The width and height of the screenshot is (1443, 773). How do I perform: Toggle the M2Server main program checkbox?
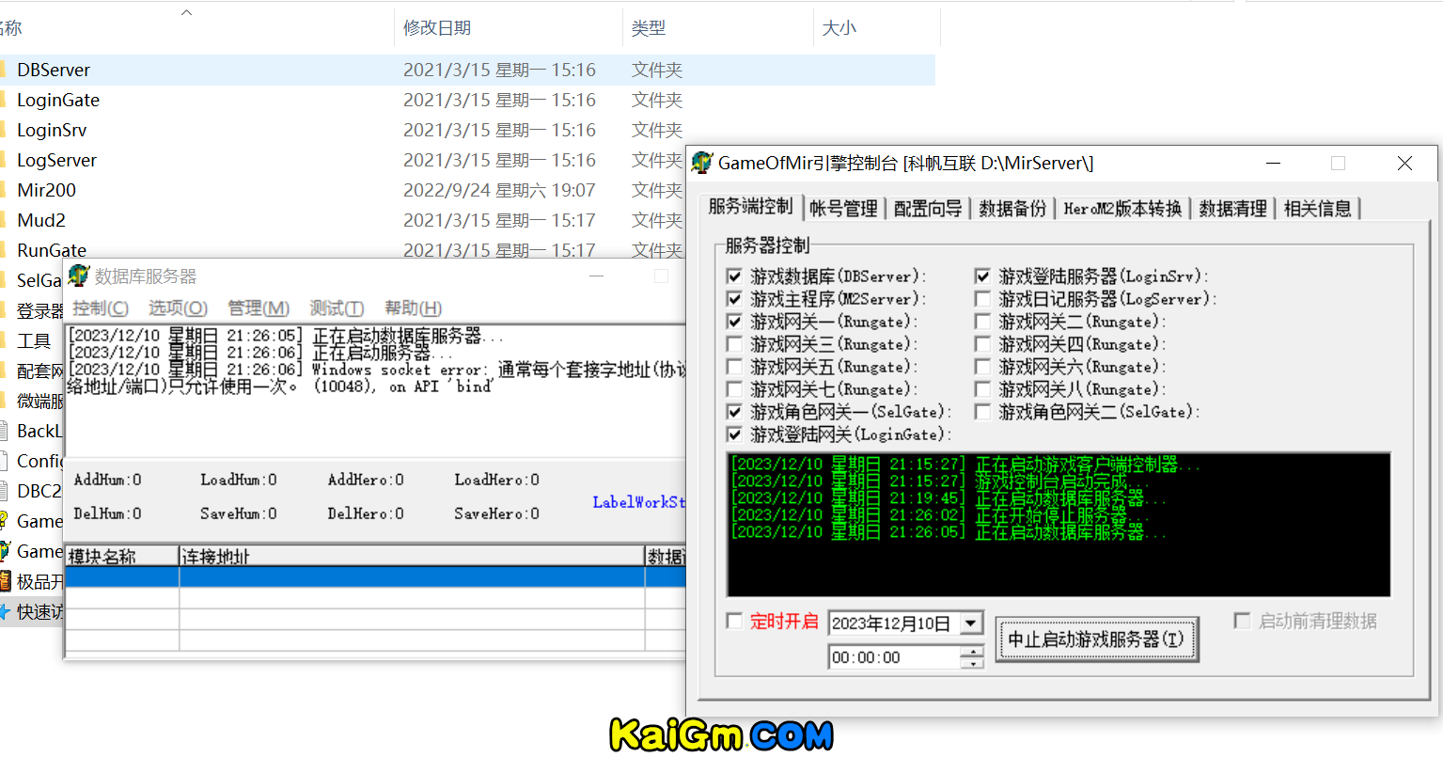734,299
